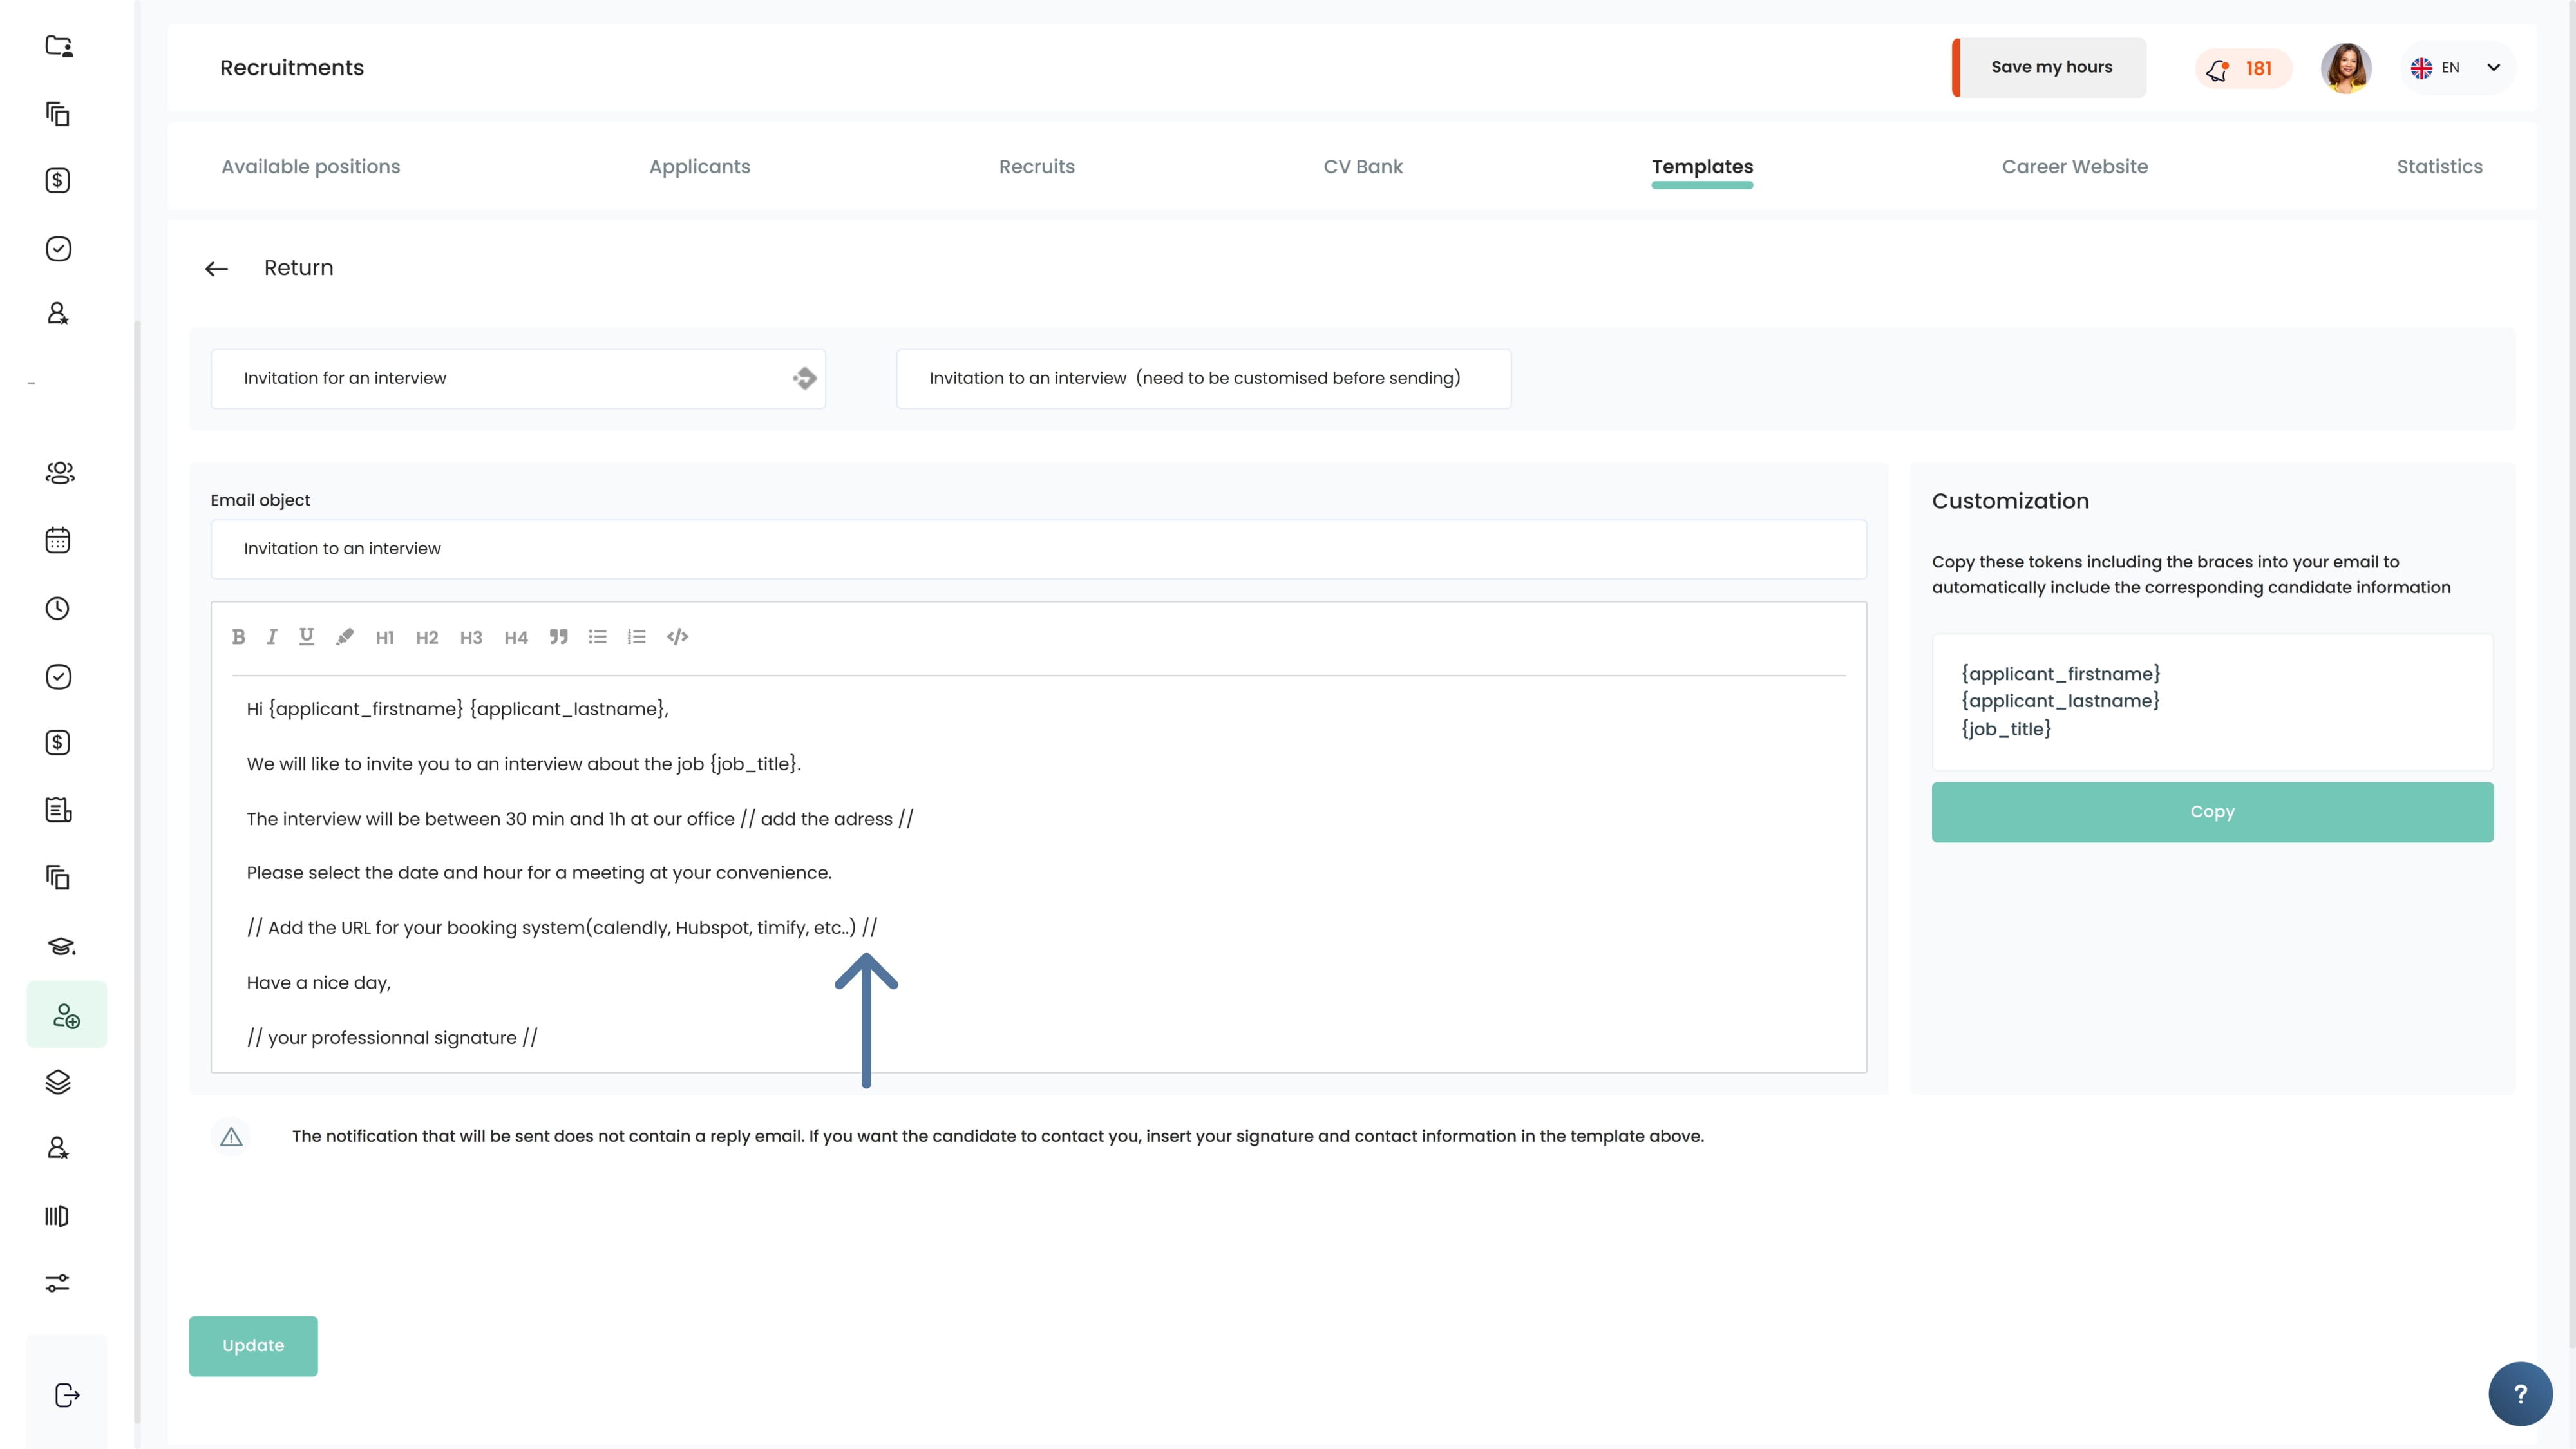The height and width of the screenshot is (1449, 2576).
Task: Open the receipt document icon in the sidebar
Action: [58, 810]
